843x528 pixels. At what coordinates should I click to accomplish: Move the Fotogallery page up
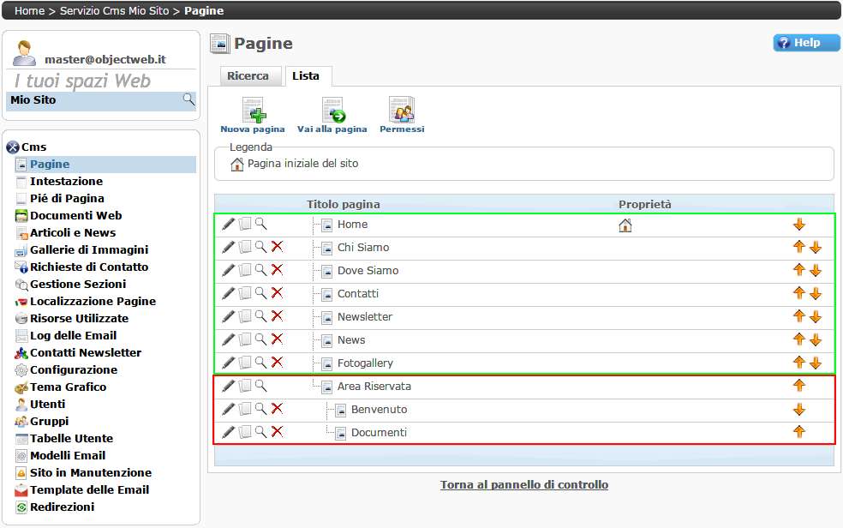(799, 363)
